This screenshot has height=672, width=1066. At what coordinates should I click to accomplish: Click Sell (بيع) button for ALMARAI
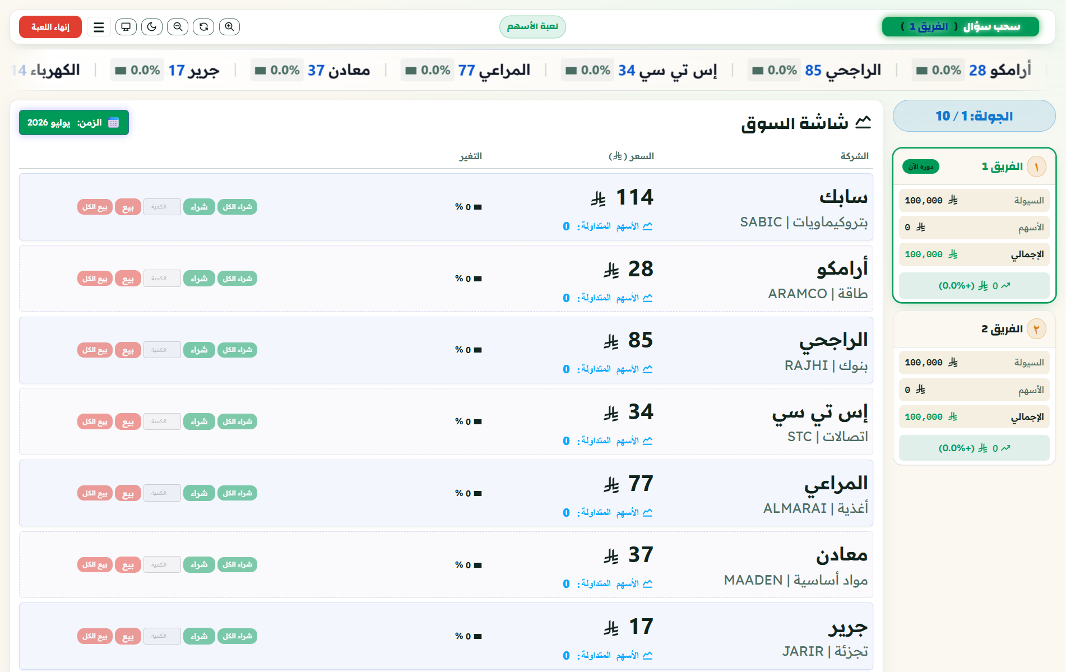click(x=128, y=493)
